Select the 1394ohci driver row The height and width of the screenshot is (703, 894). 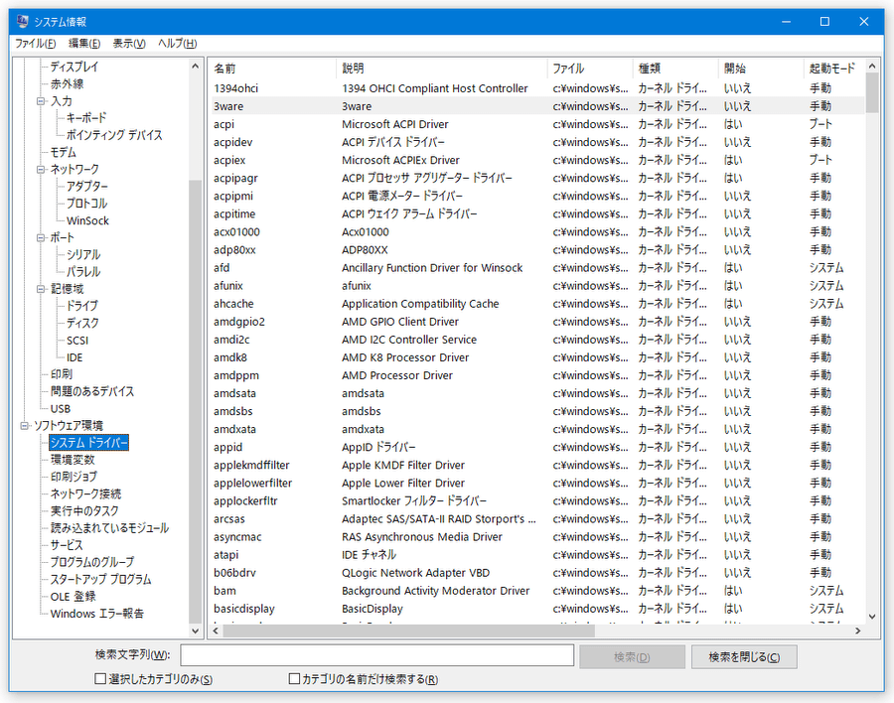coord(537,88)
